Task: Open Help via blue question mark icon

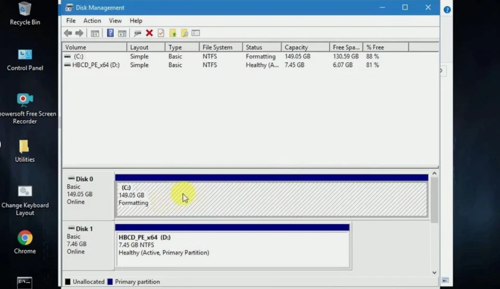Action: tap(110, 33)
